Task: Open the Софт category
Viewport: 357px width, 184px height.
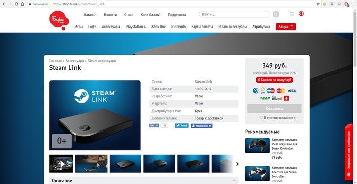Action: (92, 27)
